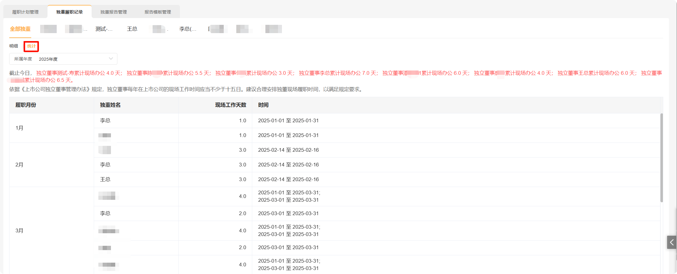
Task: Click 王总 in the February rows
Action: tap(105, 179)
